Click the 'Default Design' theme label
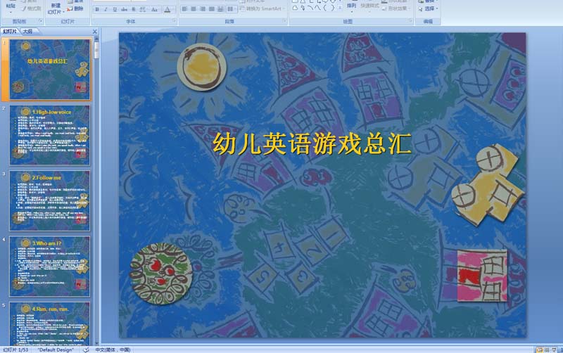This screenshot has width=563, height=353. (x=56, y=349)
